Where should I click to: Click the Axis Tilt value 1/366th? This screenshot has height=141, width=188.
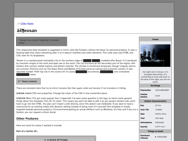coord(159,110)
